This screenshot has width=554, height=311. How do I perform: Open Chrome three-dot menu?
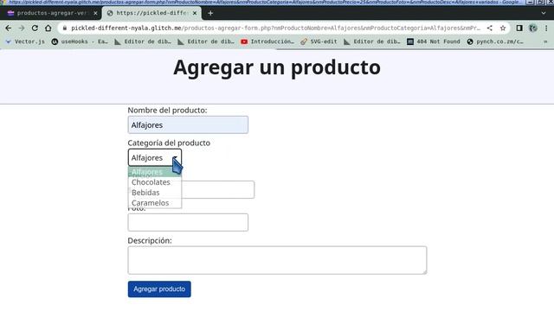[x=546, y=28]
